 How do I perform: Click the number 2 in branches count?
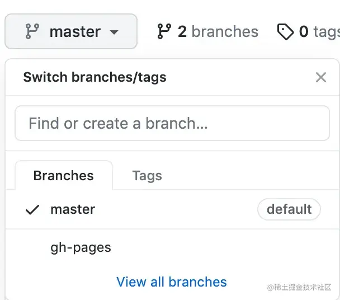182,32
